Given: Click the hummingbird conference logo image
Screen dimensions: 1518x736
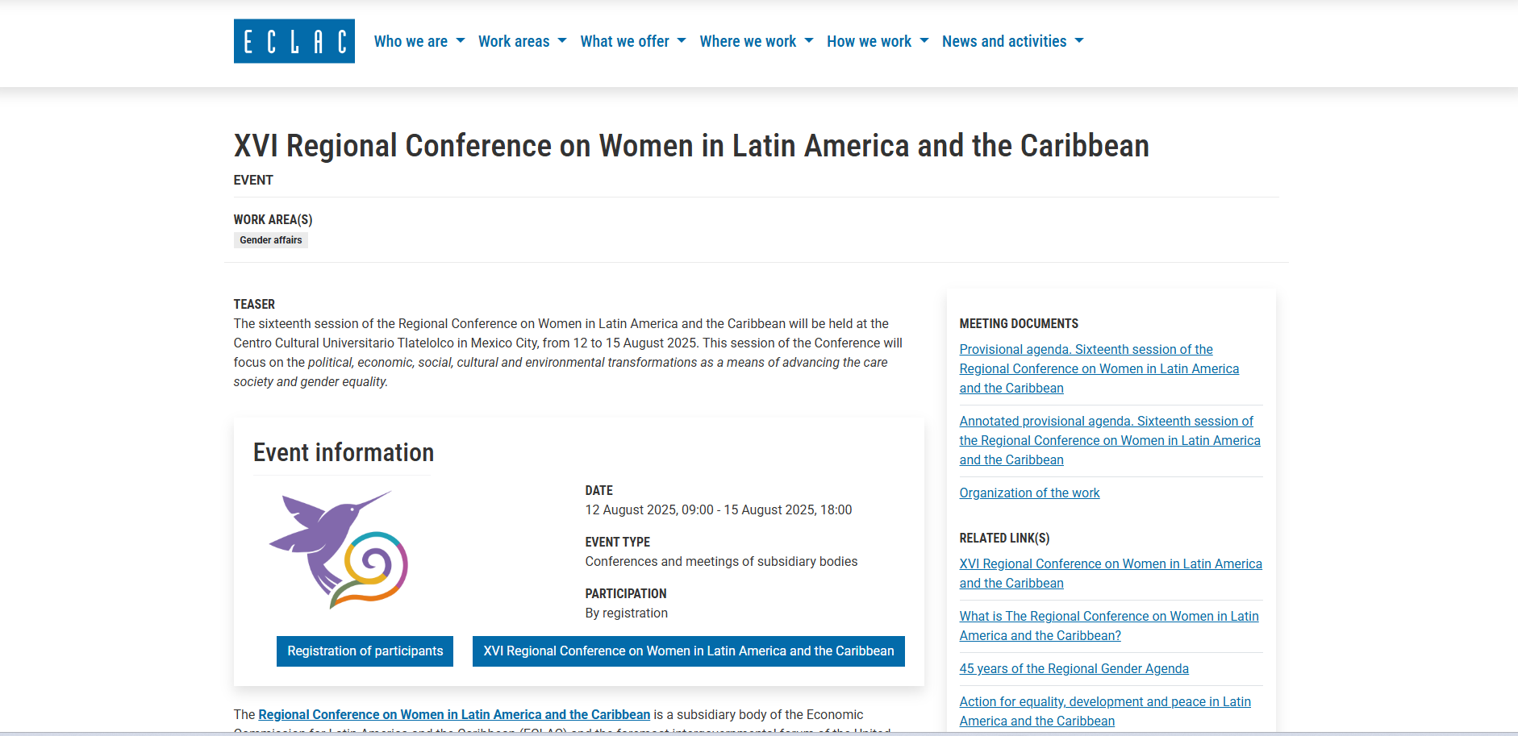Looking at the screenshot, I should [x=339, y=550].
